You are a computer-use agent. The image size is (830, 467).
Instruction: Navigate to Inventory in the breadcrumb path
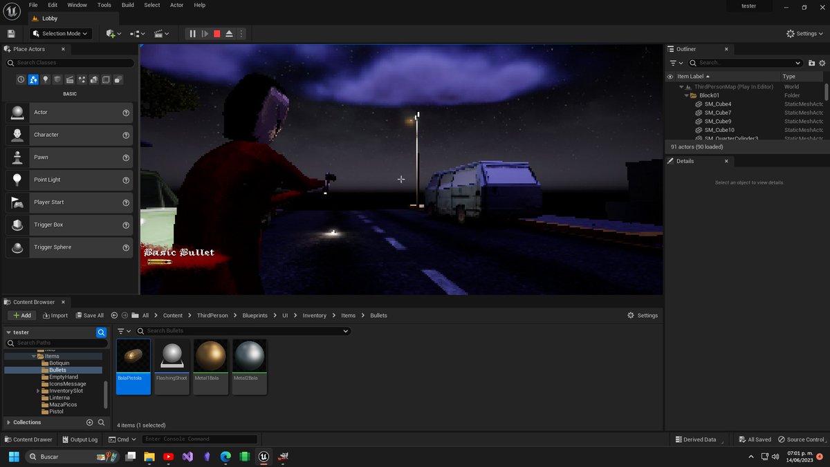pyautogui.click(x=314, y=316)
